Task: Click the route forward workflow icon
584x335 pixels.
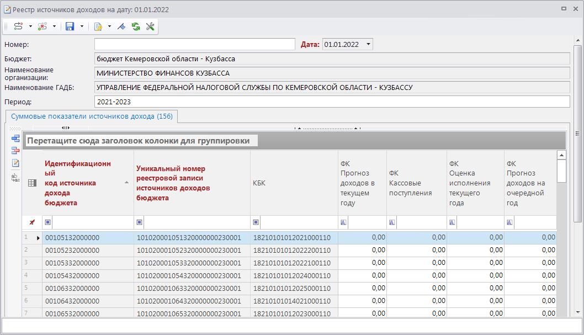Action: point(18,26)
